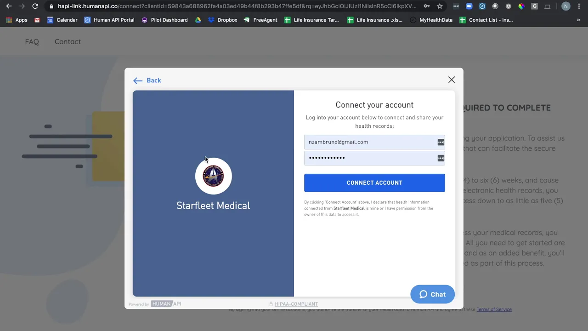
Task: Click the padlock site info icon
Action: pos(51,6)
